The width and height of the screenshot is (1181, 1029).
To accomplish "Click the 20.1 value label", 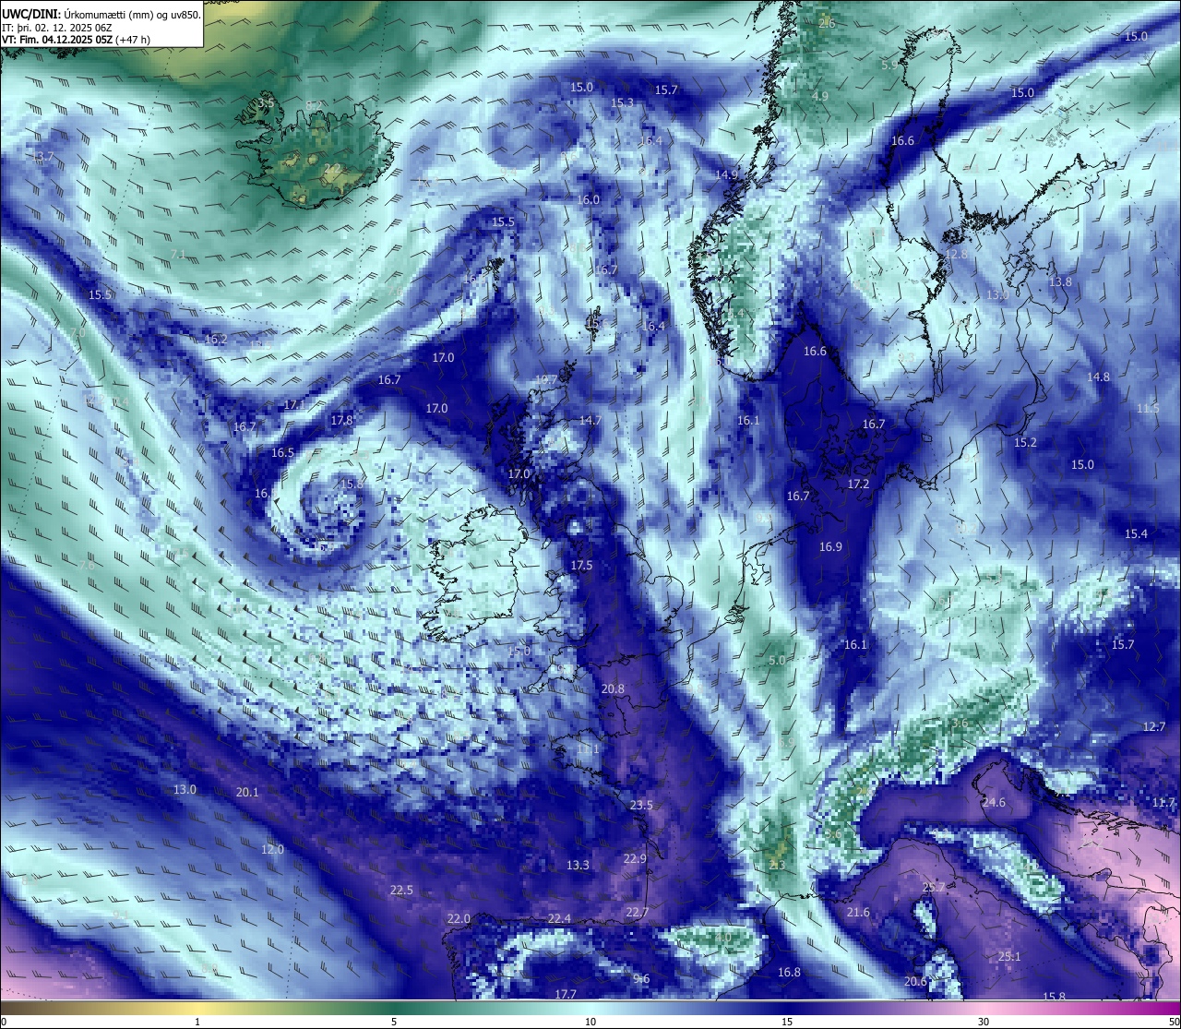I will point(247,793).
